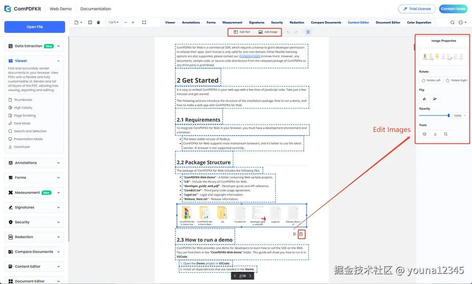Click the Contact Sales button
This screenshot has width=472, height=284.
(453, 9)
